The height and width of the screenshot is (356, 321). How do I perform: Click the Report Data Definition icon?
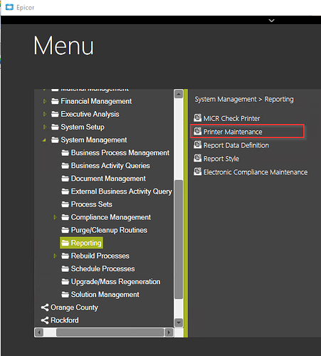[197, 145]
